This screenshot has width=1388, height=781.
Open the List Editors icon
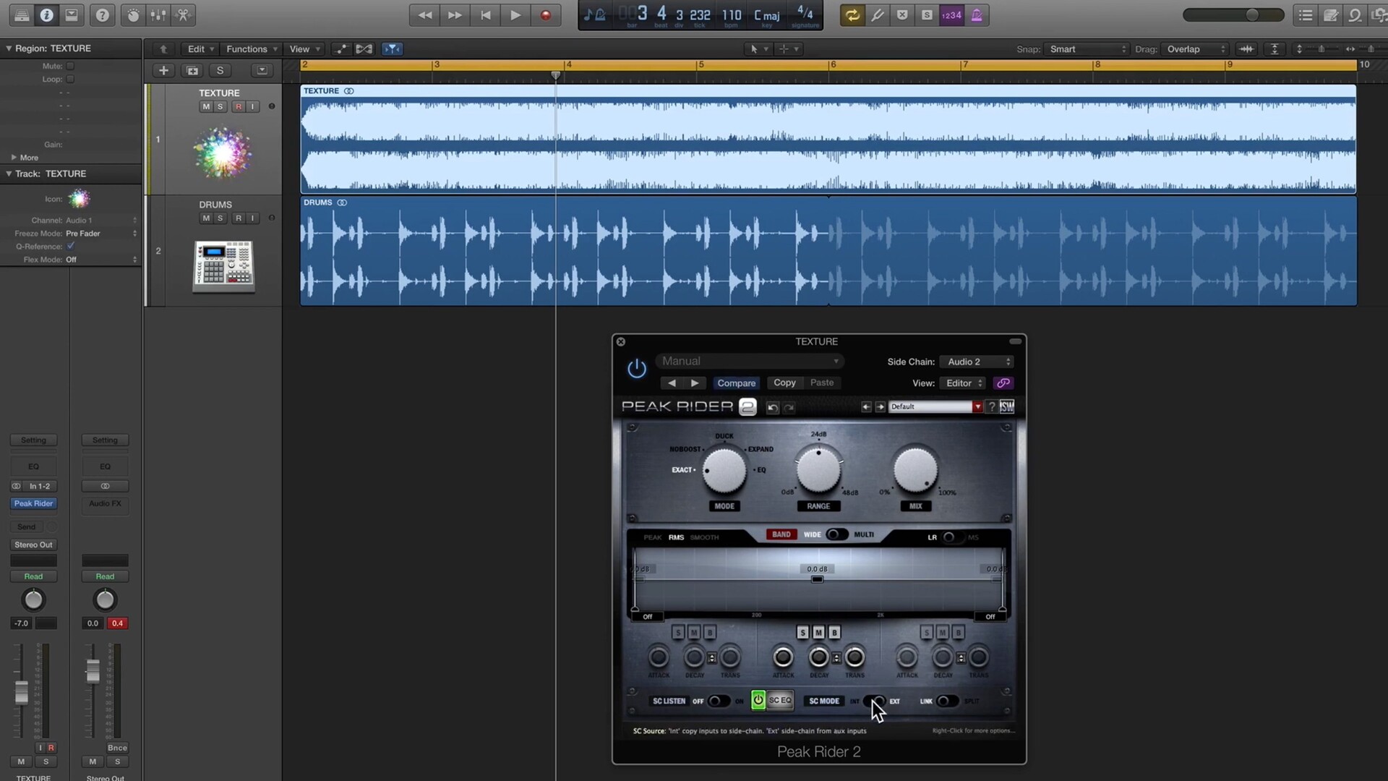(1306, 15)
